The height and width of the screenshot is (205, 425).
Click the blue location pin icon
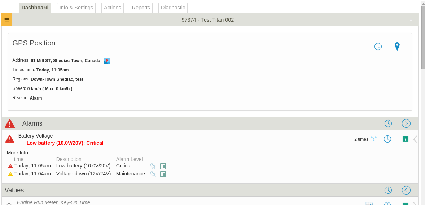click(397, 46)
